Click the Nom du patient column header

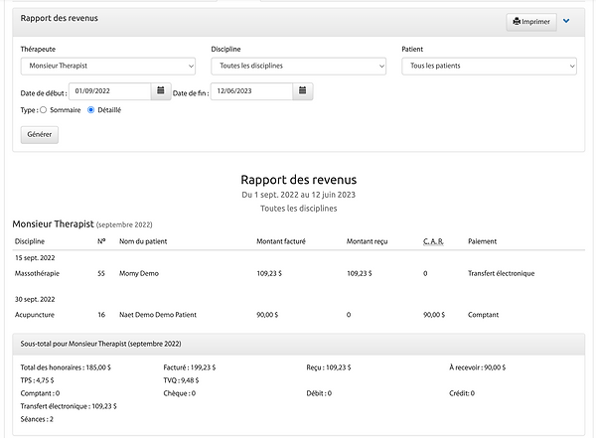143,241
